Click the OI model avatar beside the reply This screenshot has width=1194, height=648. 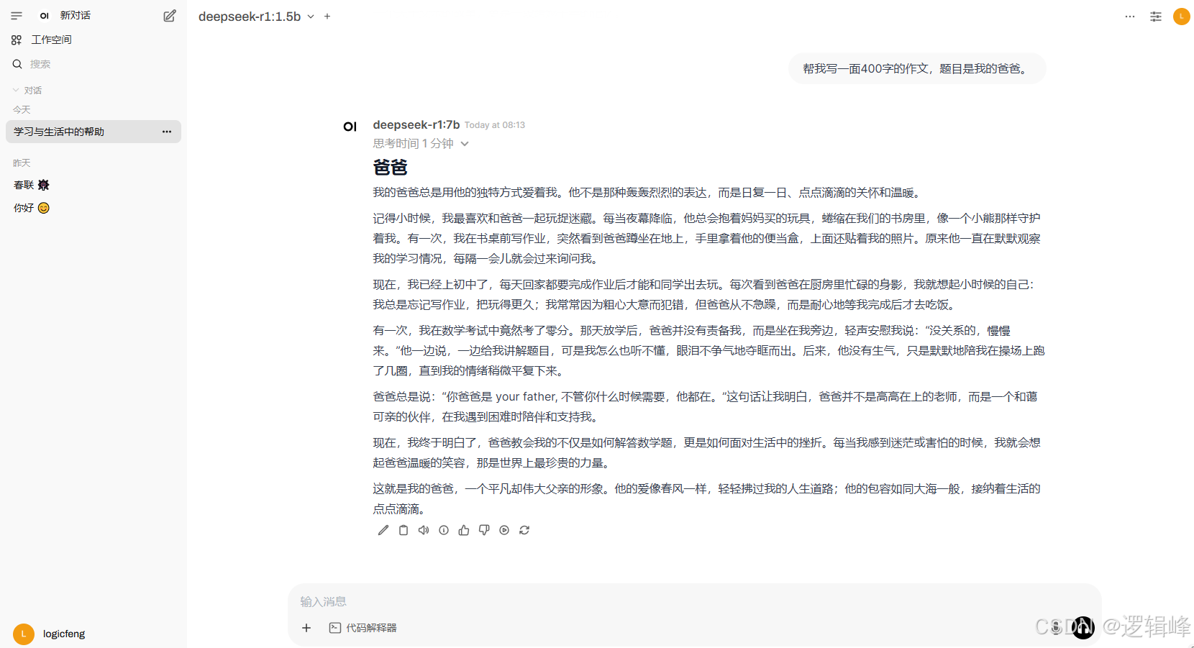tap(350, 127)
